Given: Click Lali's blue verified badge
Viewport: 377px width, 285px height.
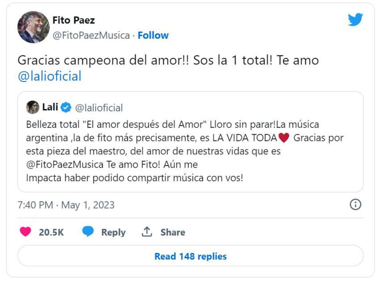Looking at the screenshot, I should 66,107.
